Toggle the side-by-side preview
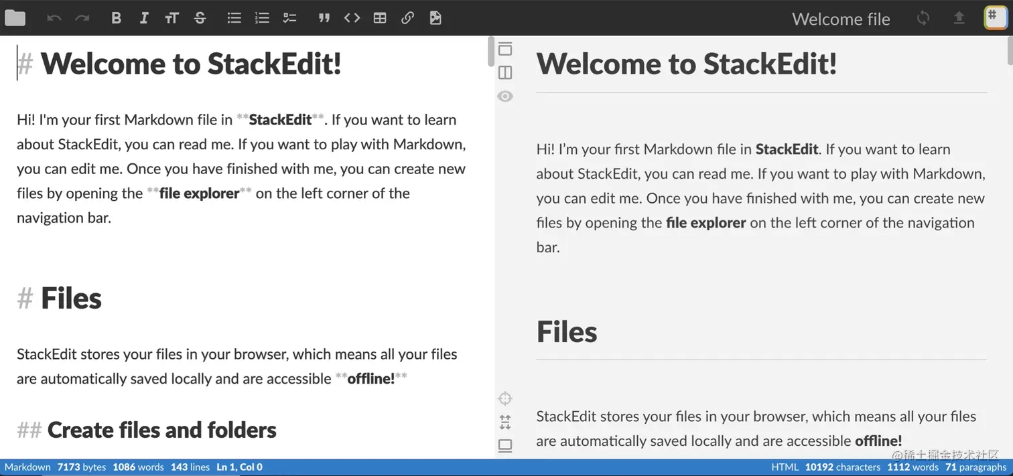 point(505,72)
